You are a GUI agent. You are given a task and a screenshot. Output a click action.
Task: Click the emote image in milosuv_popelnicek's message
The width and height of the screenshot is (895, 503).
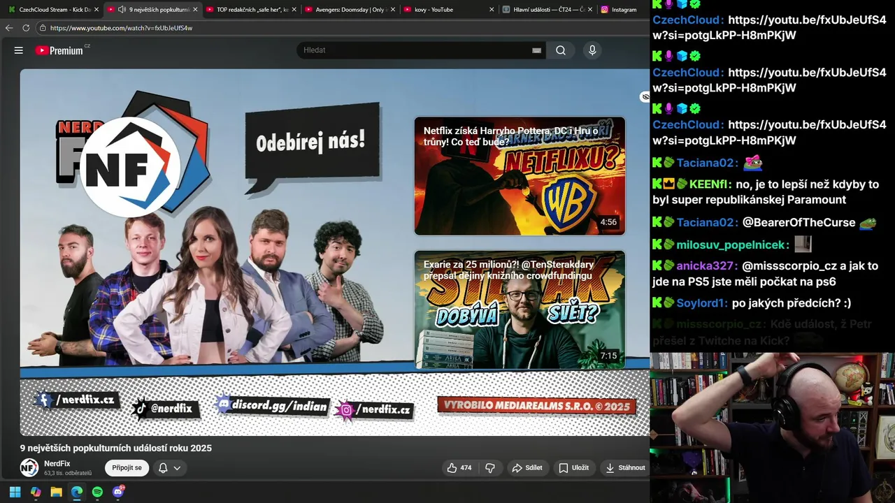[803, 244]
